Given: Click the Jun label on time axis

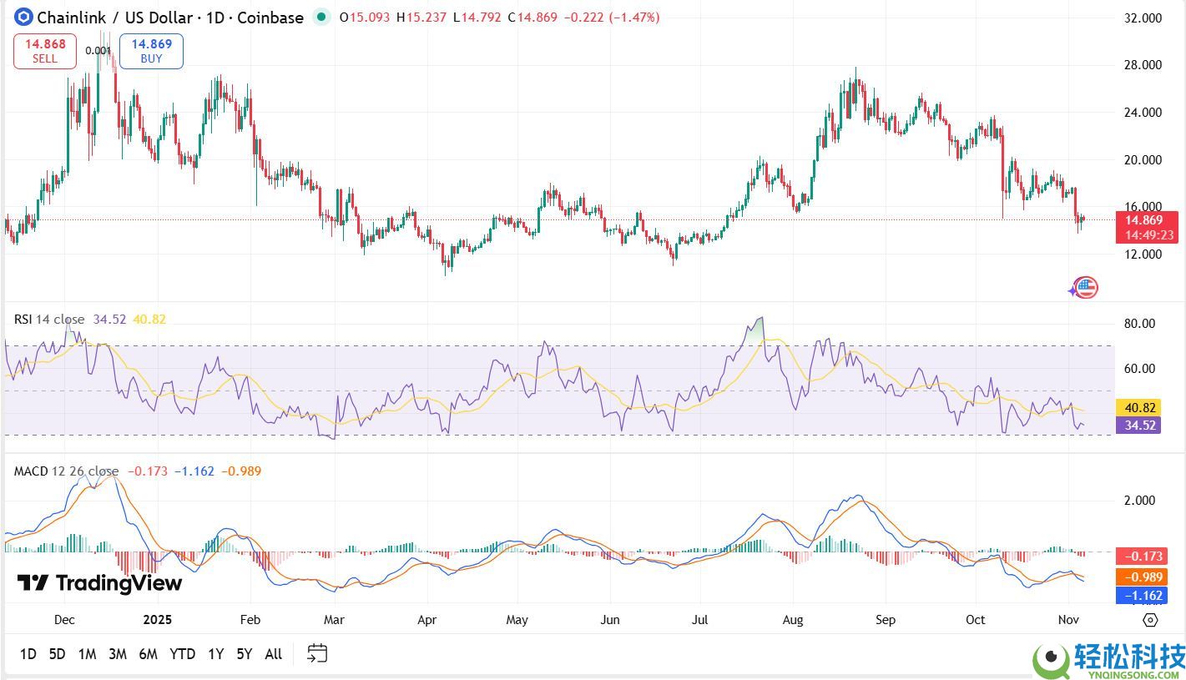Looking at the screenshot, I should [x=610, y=620].
